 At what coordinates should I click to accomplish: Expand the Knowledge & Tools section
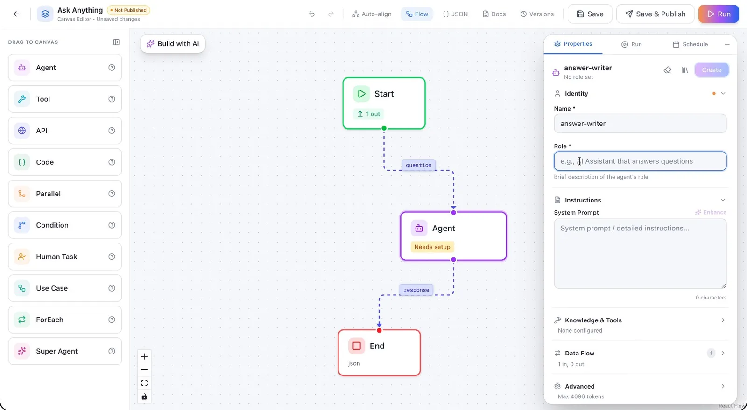click(723, 320)
